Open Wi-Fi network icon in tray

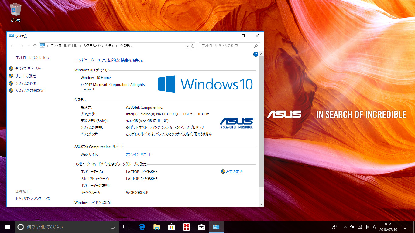360,227
